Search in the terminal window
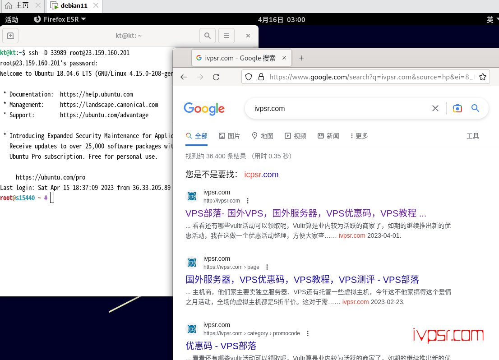 pyautogui.click(x=208, y=36)
